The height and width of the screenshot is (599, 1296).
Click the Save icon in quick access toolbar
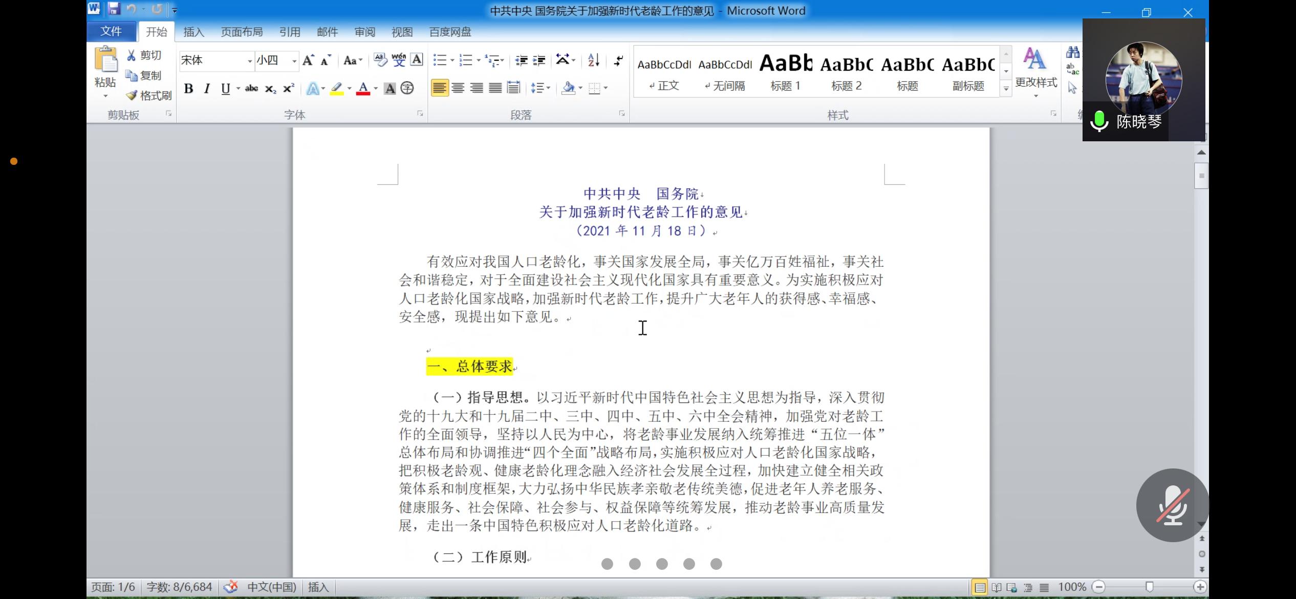[x=114, y=9]
